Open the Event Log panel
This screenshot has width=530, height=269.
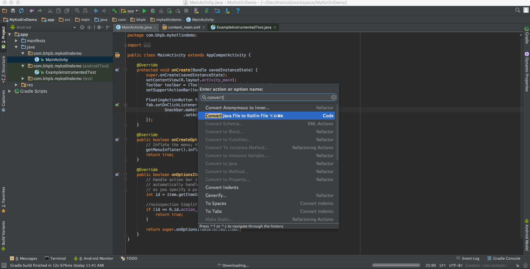pyautogui.click(x=467, y=258)
